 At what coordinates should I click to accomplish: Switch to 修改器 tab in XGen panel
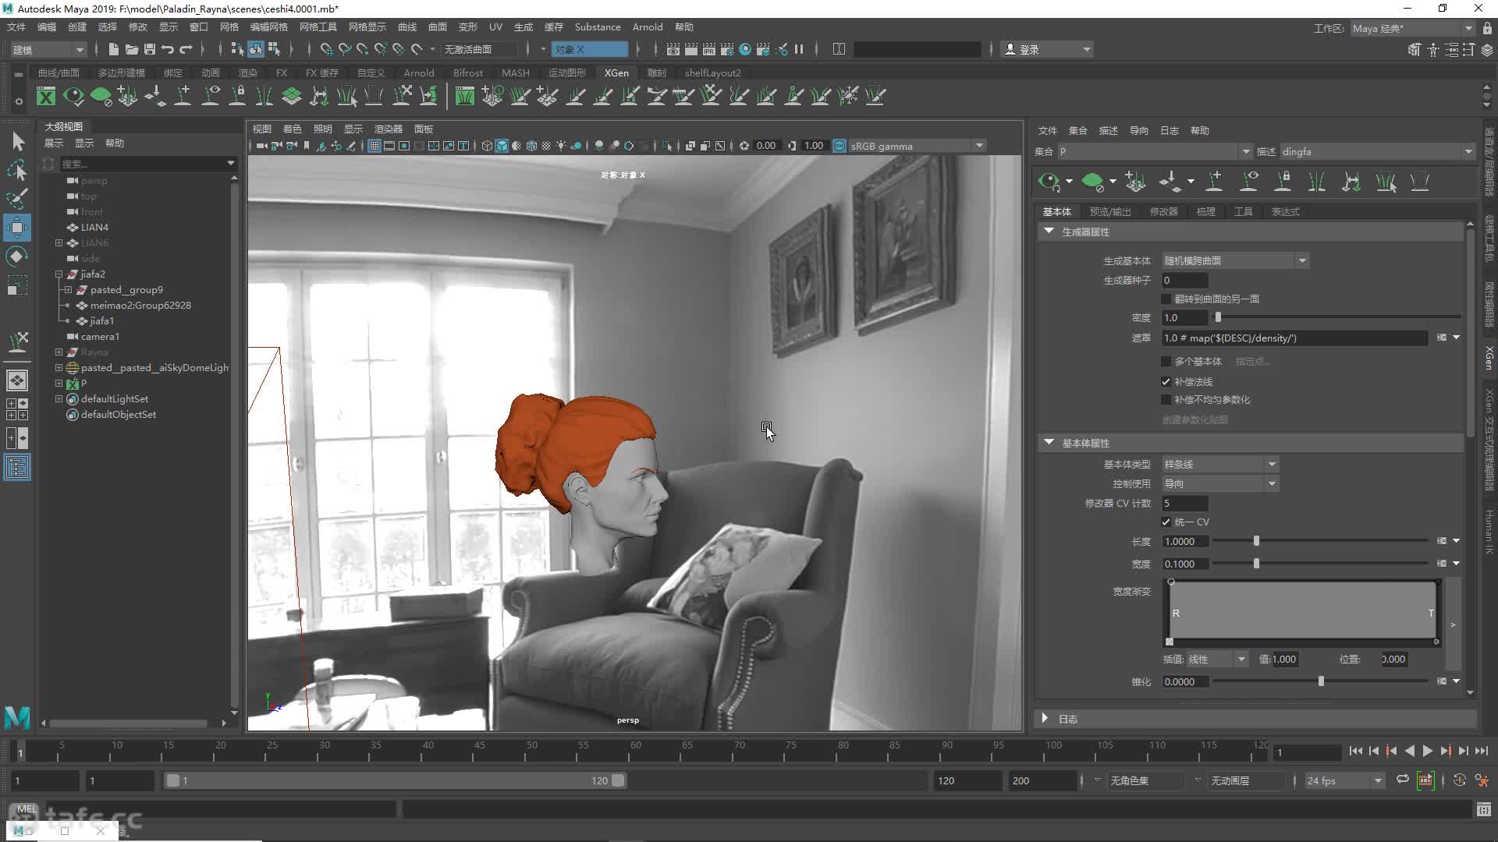(1164, 212)
